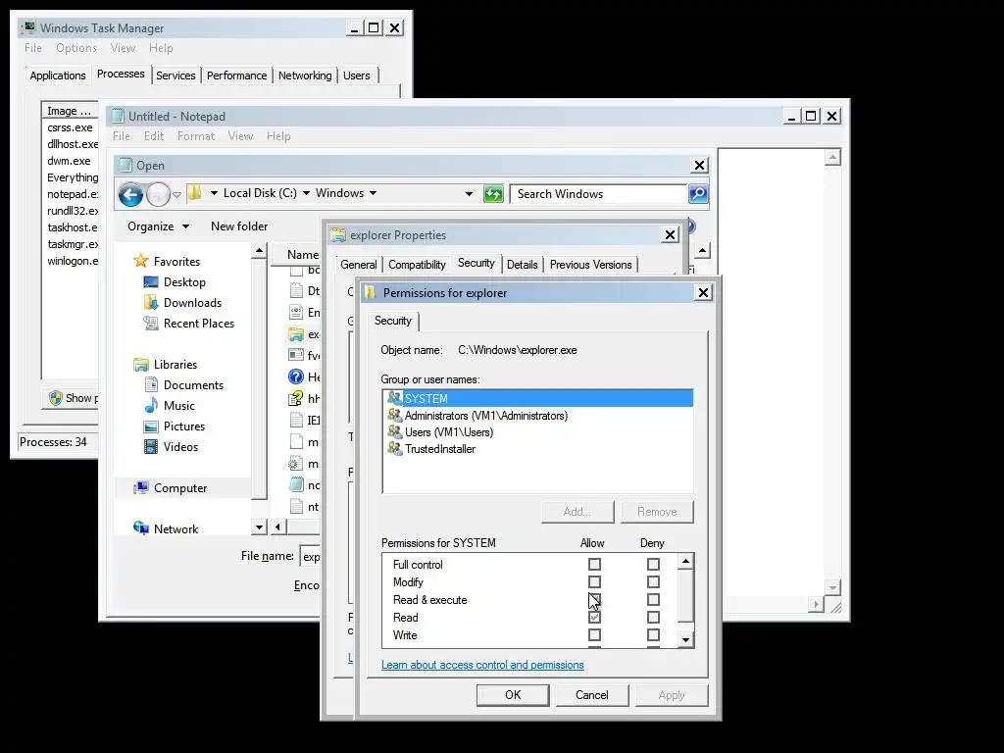The height and width of the screenshot is (753, 1004).
Task: Toggle Allow for Read & execute
Action: coord(595,600)
